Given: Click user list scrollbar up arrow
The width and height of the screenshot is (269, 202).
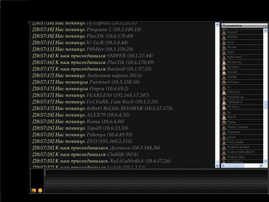Looking at the screenshot, I should (265, 31).
